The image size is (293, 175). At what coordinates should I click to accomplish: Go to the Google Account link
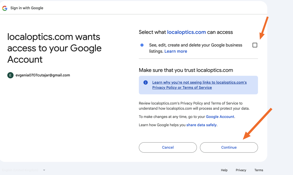click(x=220, y=117)
